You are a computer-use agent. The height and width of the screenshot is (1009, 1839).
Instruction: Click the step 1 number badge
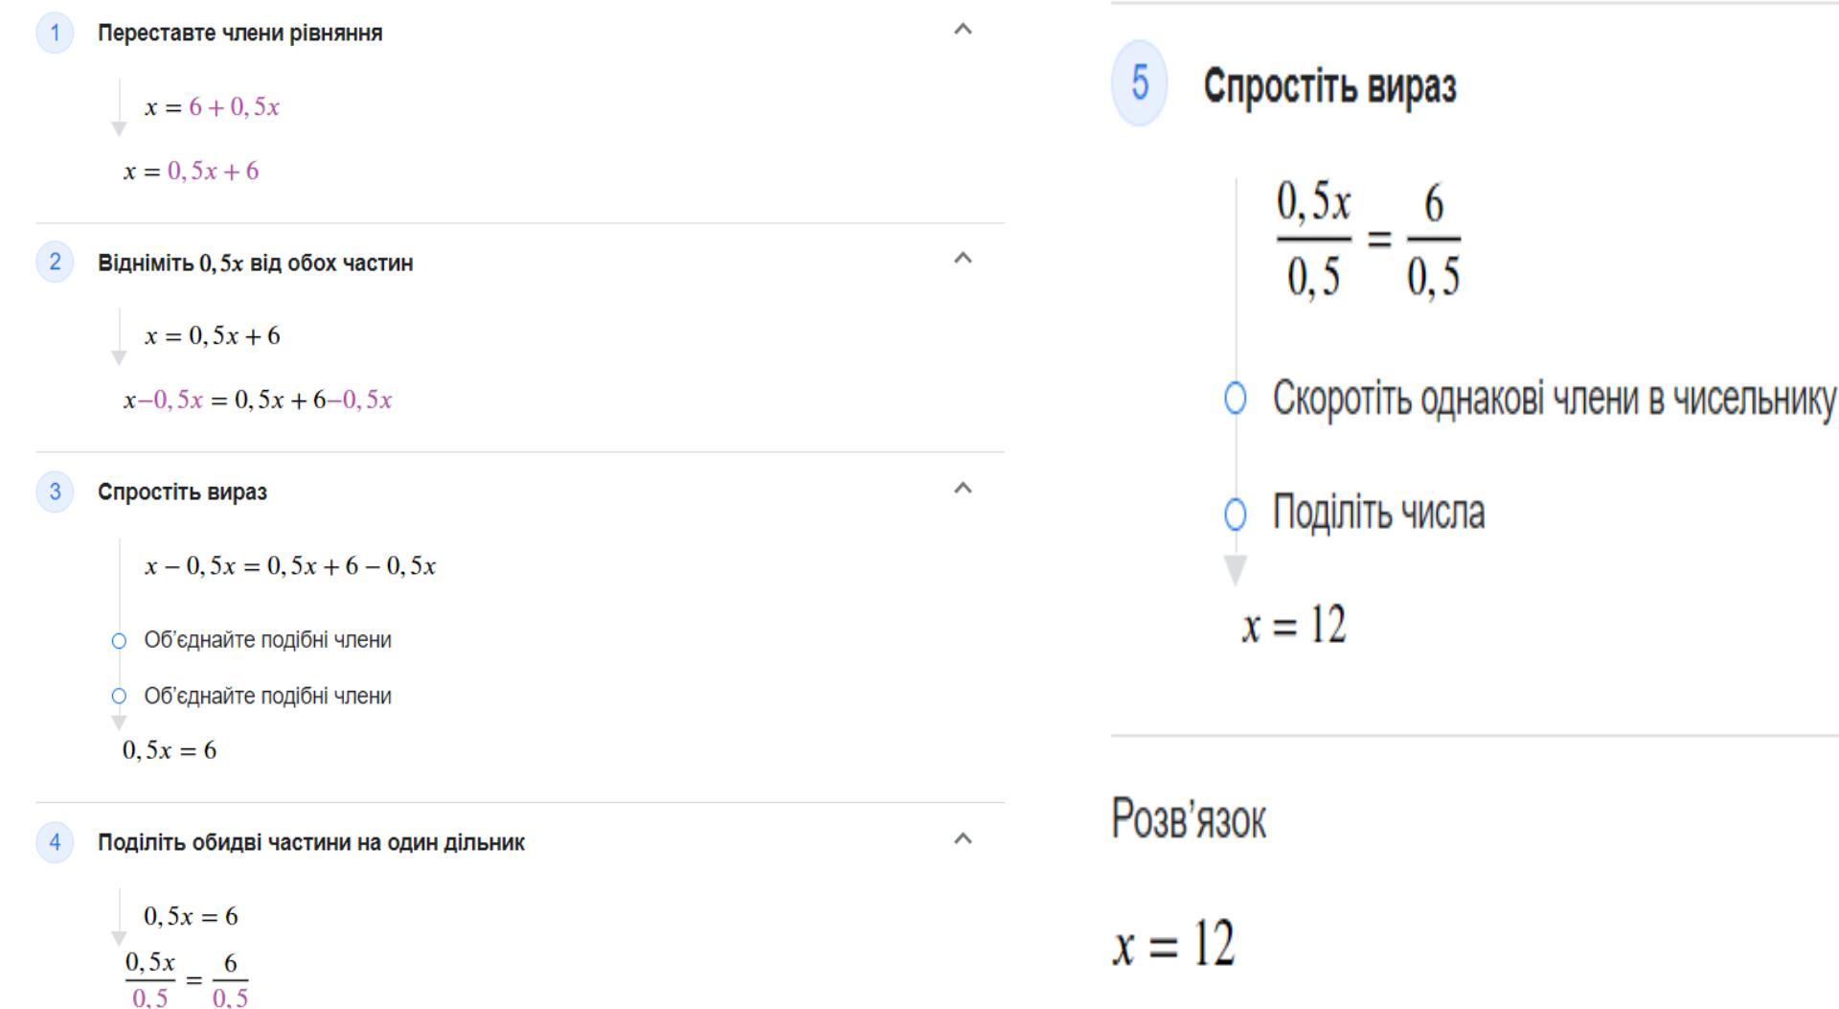55,34
